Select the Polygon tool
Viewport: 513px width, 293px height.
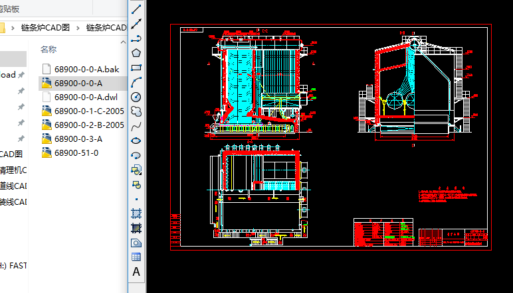(136, 53)
